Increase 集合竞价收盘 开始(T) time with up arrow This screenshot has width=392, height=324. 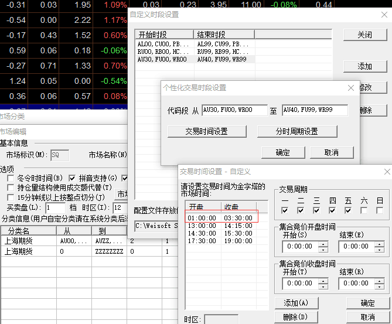click(x=323, y=280)
